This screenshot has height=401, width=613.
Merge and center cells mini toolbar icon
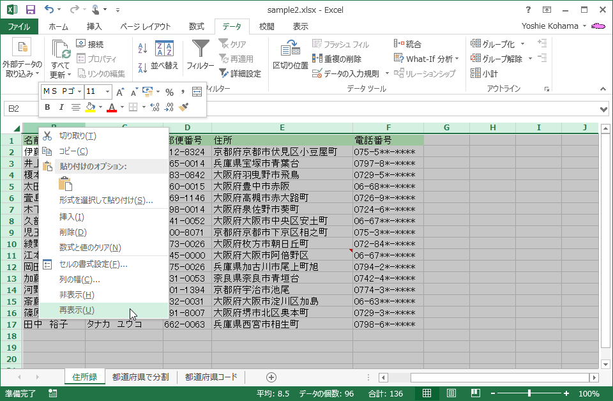click(x=197, y=92)
